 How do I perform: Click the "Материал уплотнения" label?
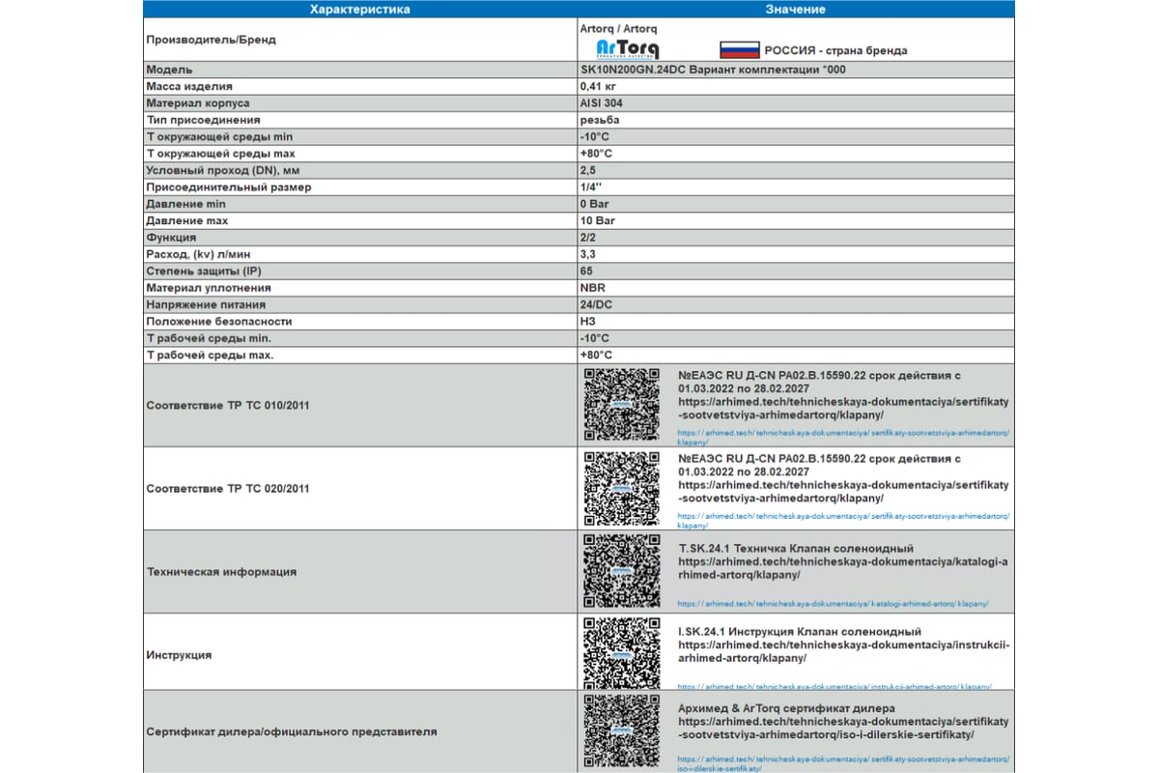[x=209, y=287]
